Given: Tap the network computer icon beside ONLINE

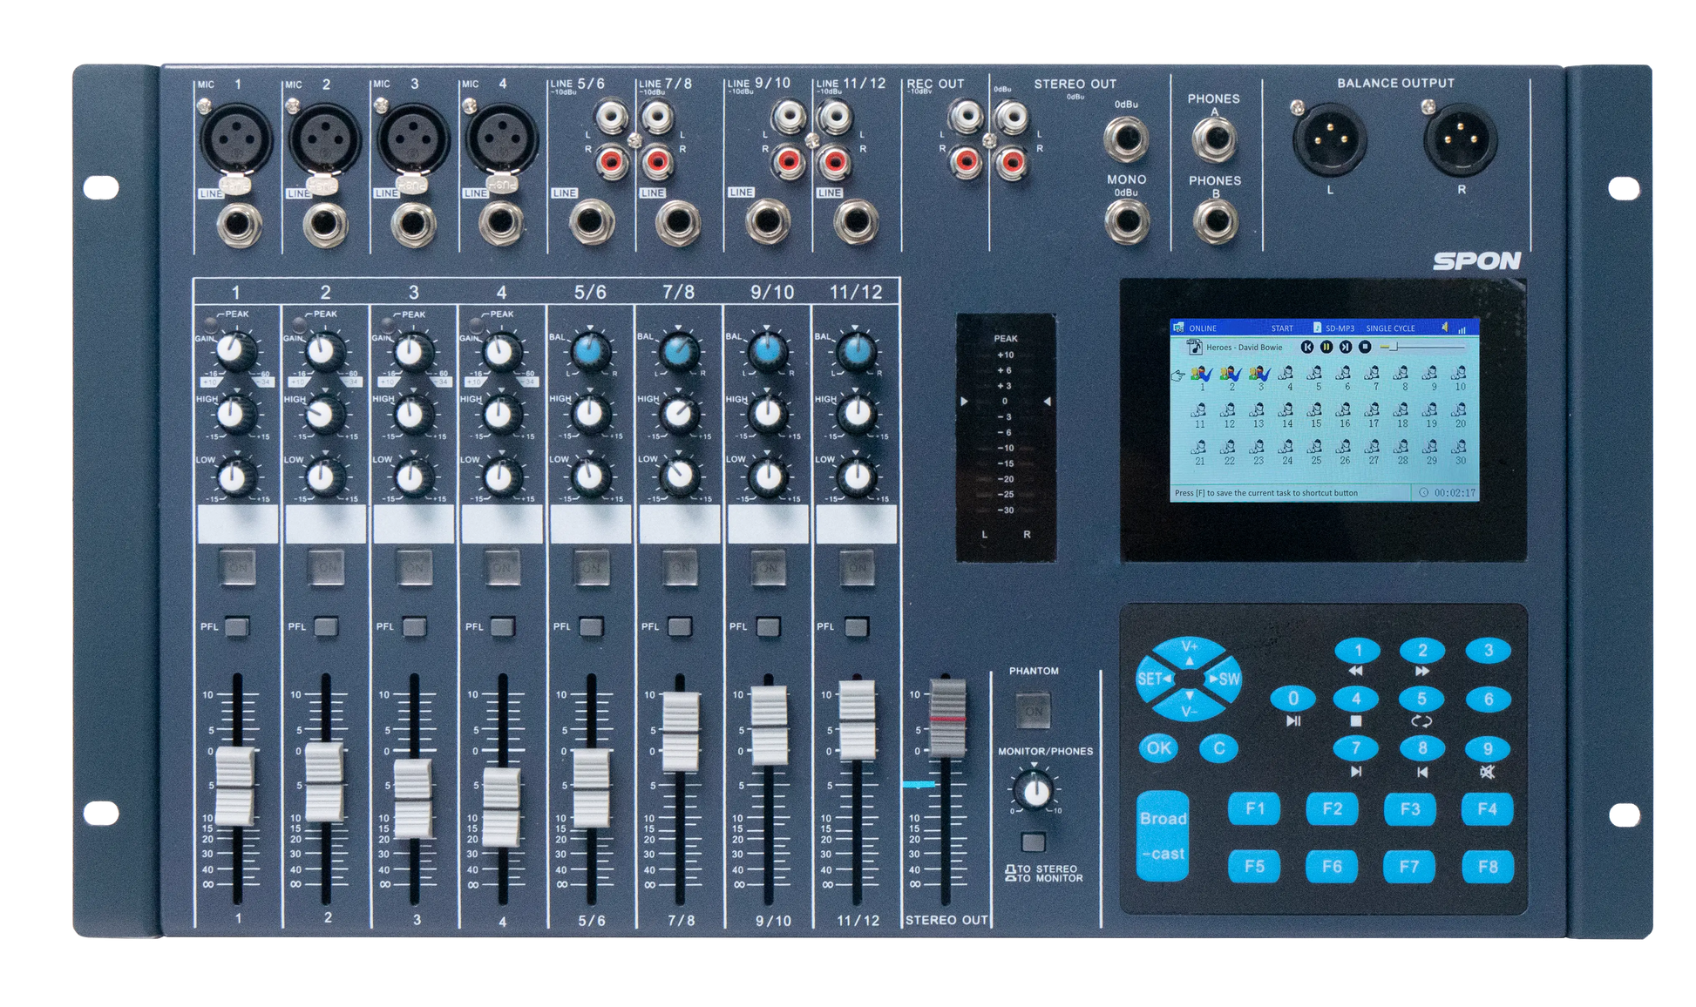Looking at the screenshot, I should coord(1179,328).
